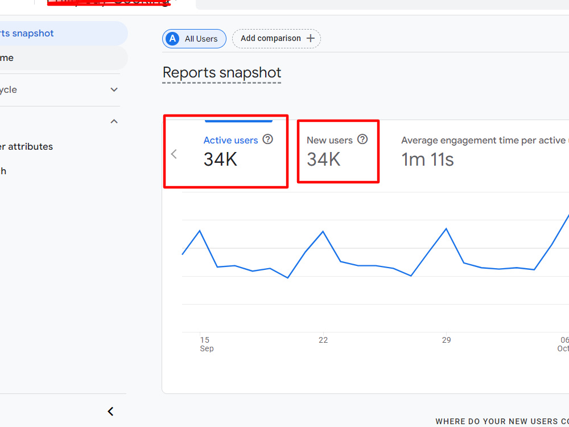The height and width of the screenshot is (427, 569).
Task: Select the New users metric tab
Action: pos(338,151)
